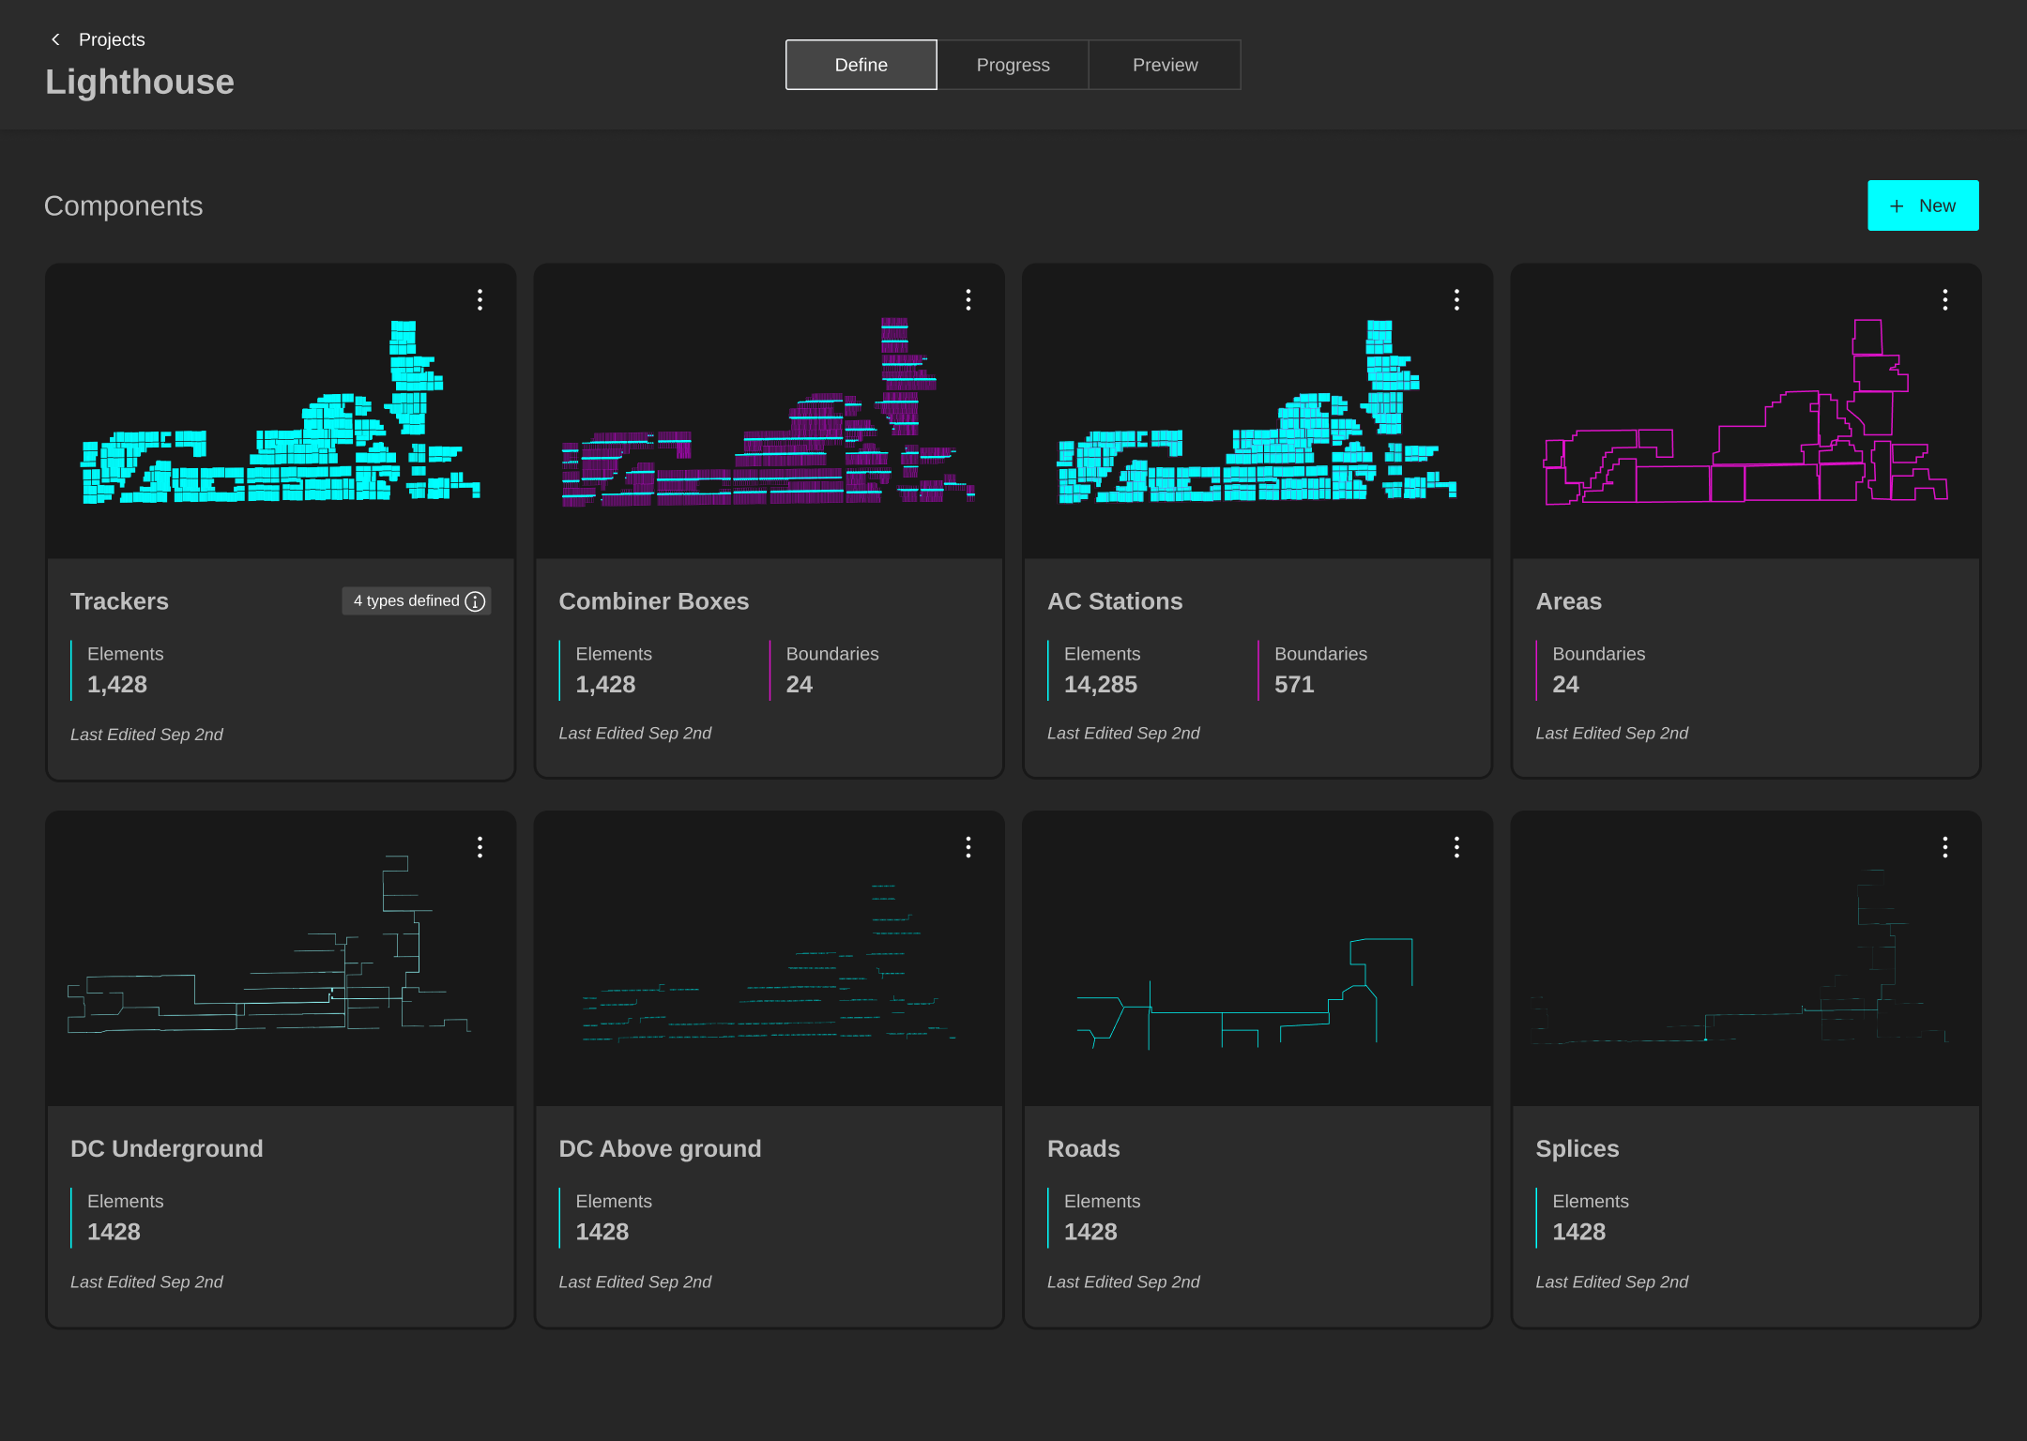Click DC Above ground elements value 1428

602,1232
